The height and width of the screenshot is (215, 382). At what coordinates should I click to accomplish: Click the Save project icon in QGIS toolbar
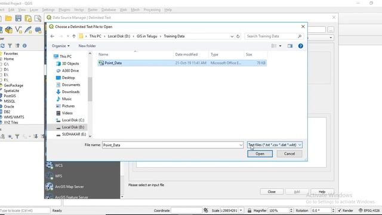point(19,19)
